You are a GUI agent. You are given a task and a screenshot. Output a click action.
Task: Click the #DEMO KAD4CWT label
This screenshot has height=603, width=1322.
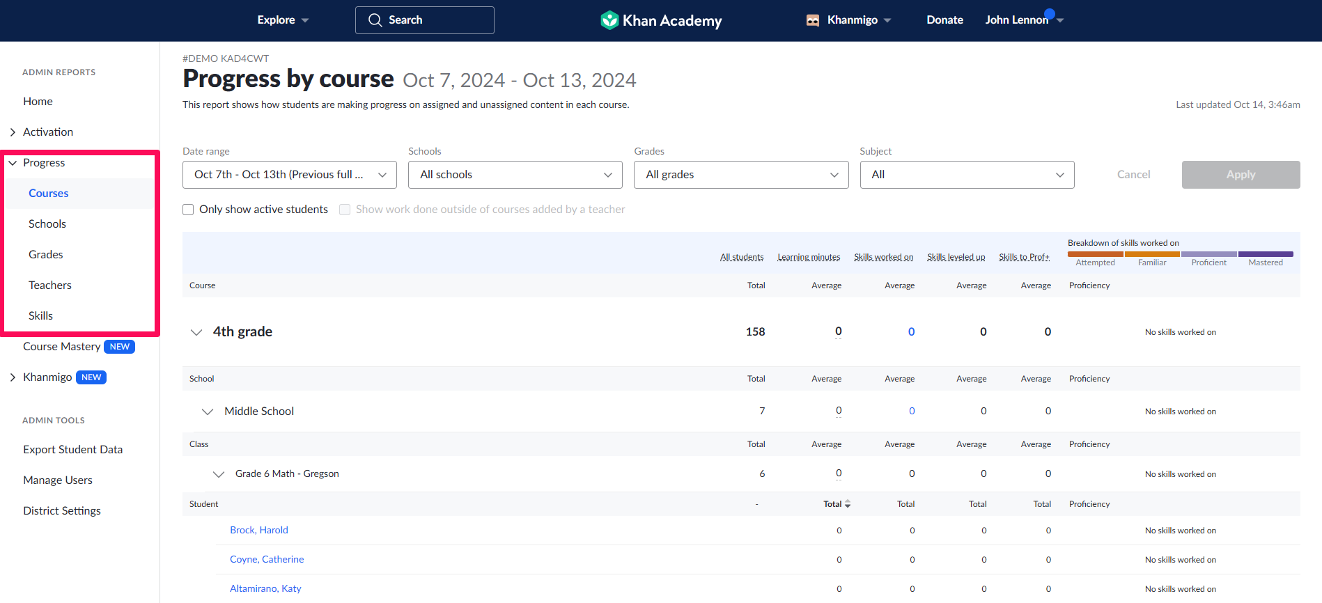(x=226, y=59)
